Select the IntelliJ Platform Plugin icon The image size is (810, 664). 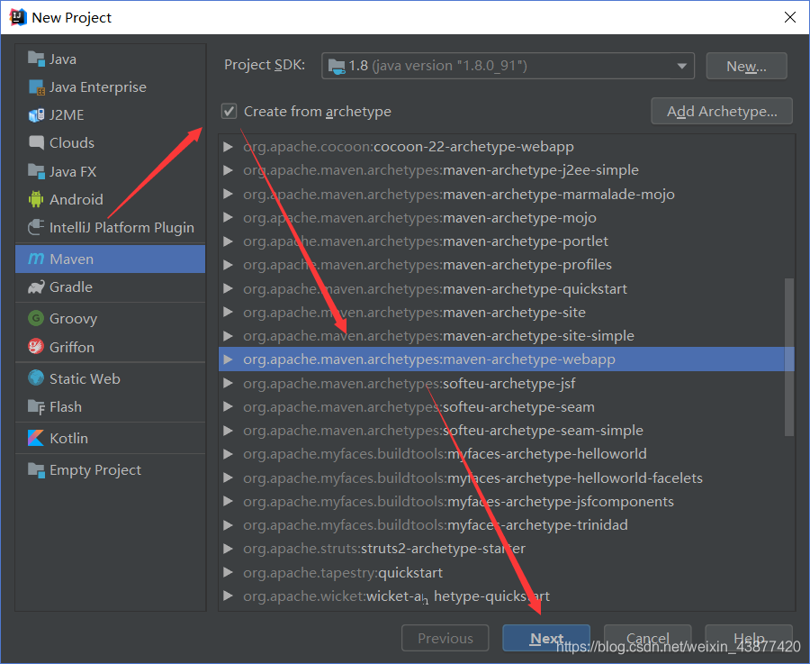pyautogui.click(x=36, y=227)
